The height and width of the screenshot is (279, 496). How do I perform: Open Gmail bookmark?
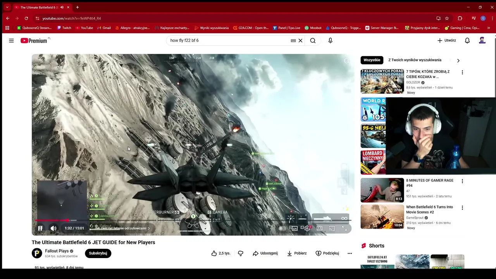pos(104,28)
